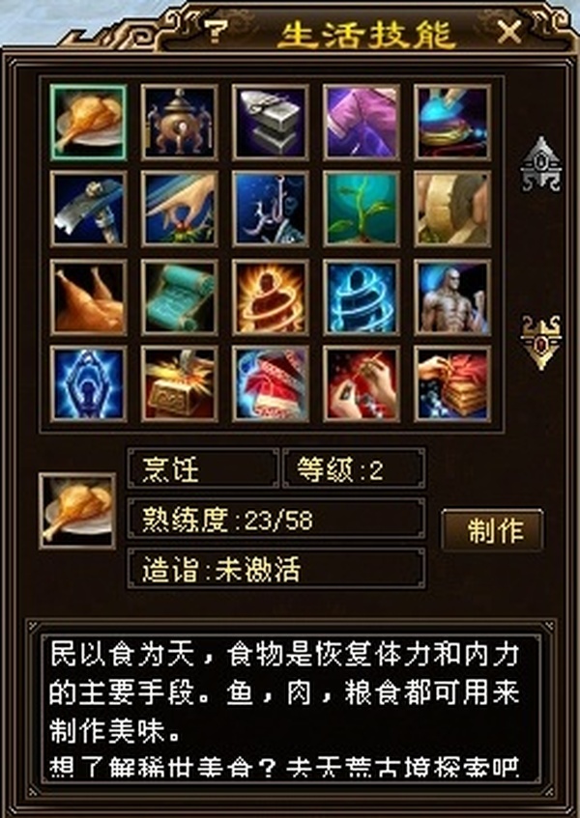Click the scroll up arrow ornament
The width and height of the screenshot is (580, 818).
(x=541, y=164)
